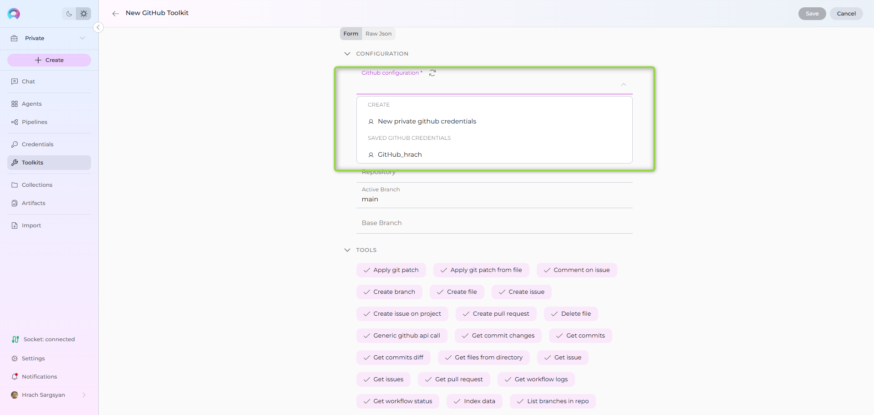Toggle Generic github api call
Viewport: 874px width, 415px height.
402,336
